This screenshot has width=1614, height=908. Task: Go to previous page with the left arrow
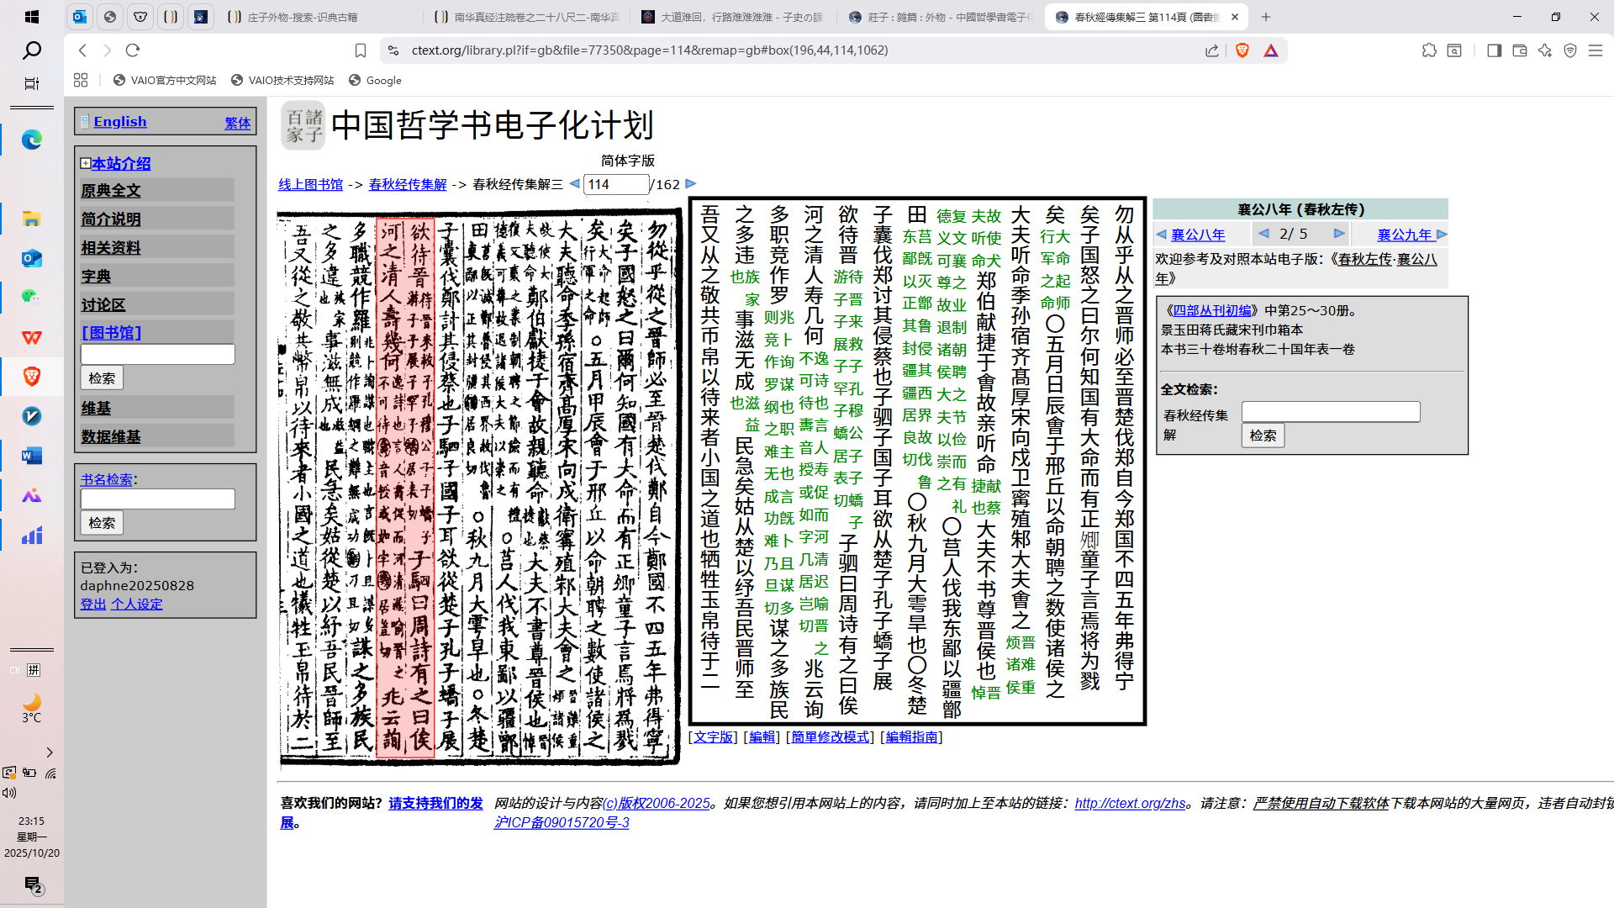click(x=574, y=183)
